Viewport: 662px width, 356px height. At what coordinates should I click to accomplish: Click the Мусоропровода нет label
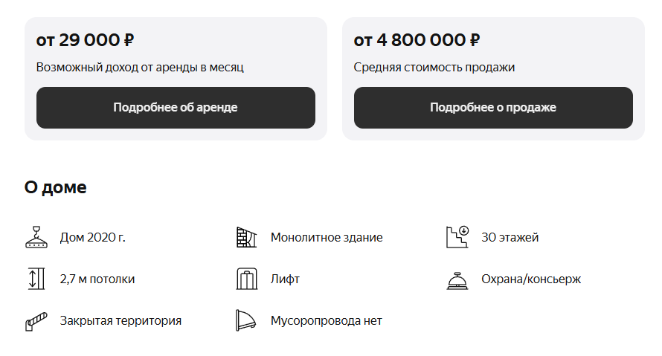point(326,321)
